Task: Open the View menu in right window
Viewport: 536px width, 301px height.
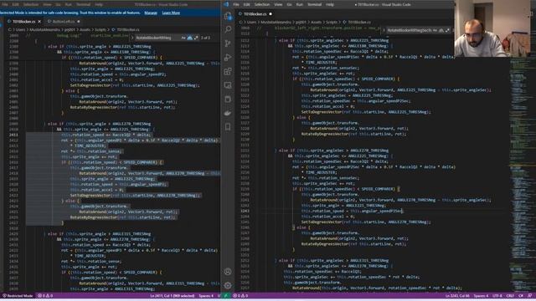Action: pyautogui.click(x=278, y=5)
